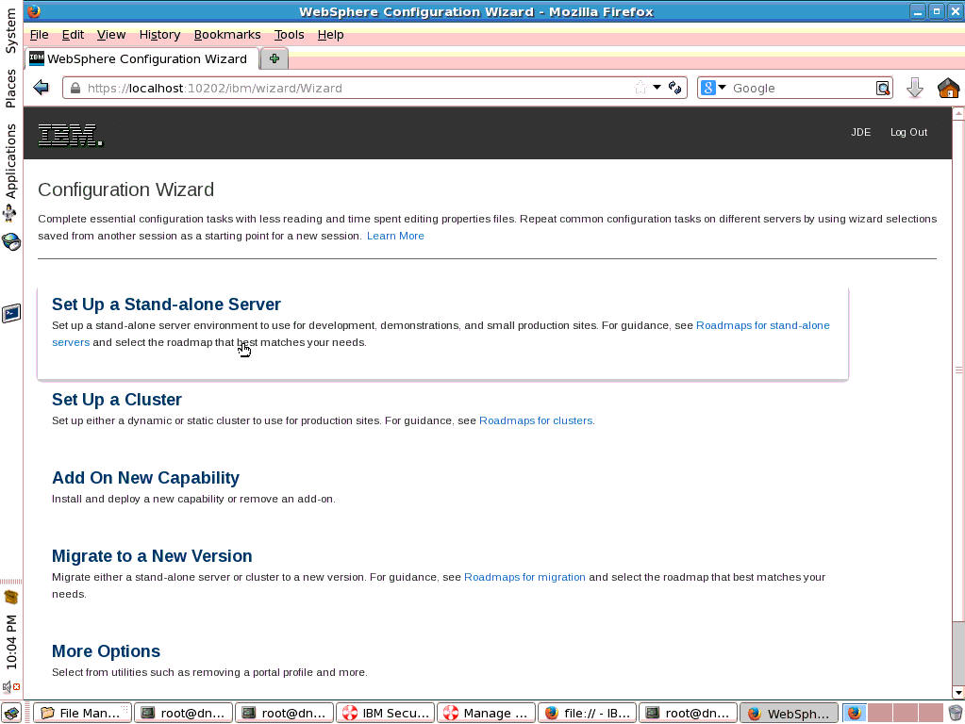Open the Edit menu

73,35
